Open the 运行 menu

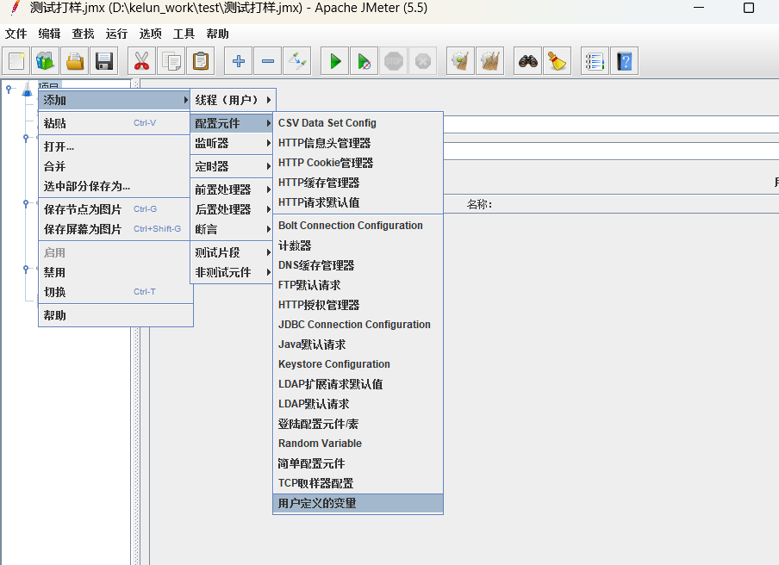pos(116,34)
